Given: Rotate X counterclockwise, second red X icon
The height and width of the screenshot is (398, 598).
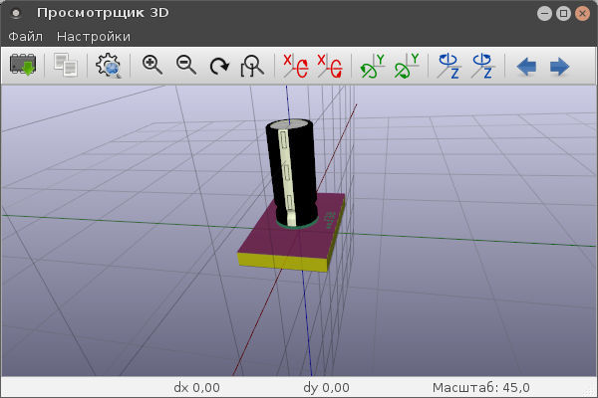Looking at the screenshot, I should 330,66.
